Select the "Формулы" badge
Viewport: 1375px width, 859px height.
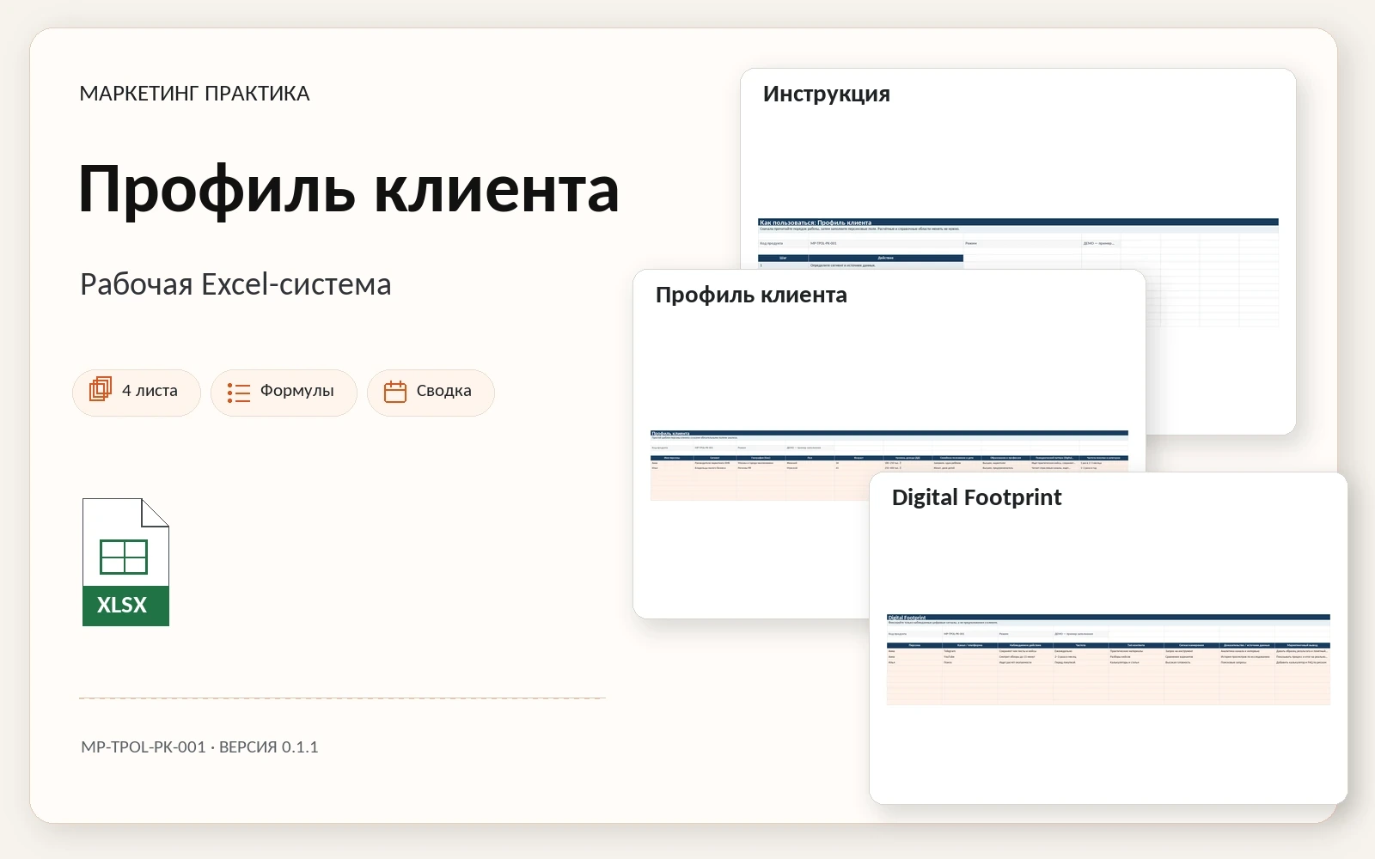[284, 393]
